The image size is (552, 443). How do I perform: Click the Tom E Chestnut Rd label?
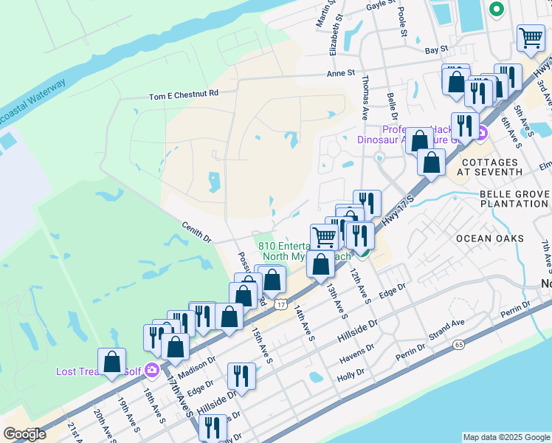(184, 95)
